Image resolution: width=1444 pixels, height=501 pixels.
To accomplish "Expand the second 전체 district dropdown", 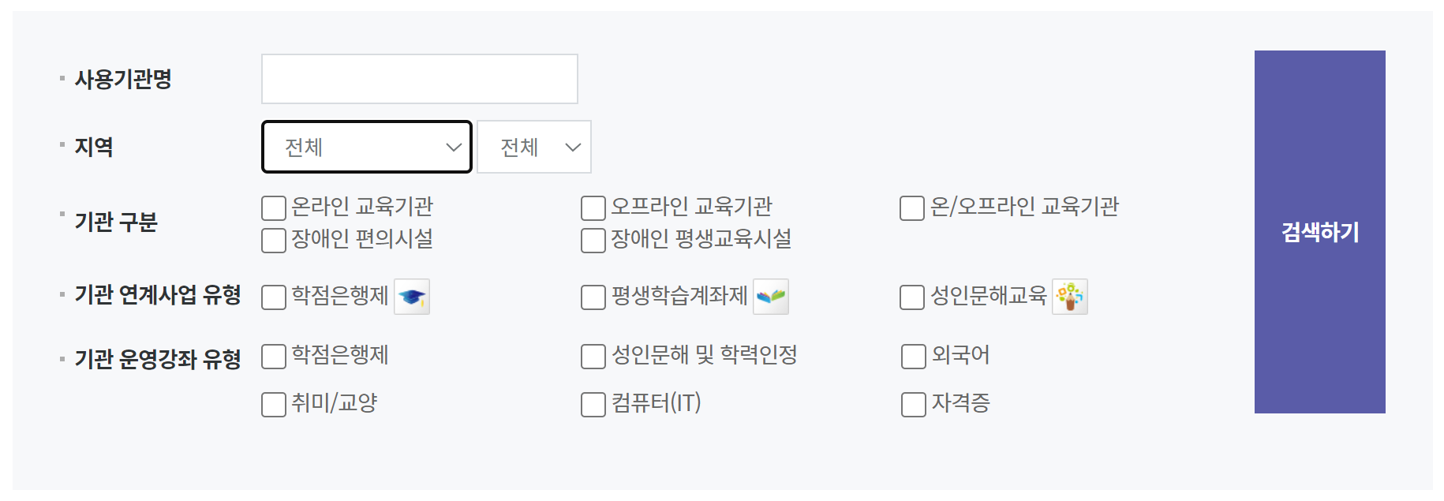I will click(533, 147).
